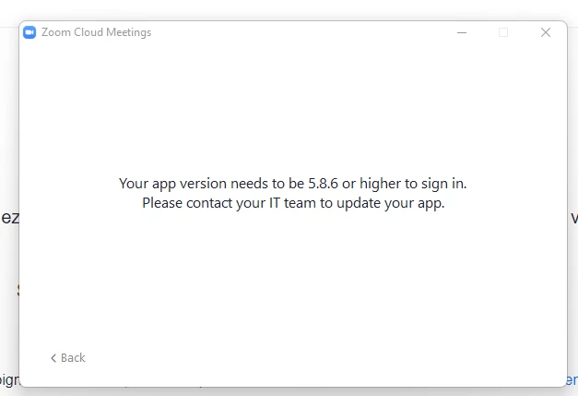578x396 pixels.
Task: Click the disabled maximize button in title bar
Action: (x=503, y=32)
